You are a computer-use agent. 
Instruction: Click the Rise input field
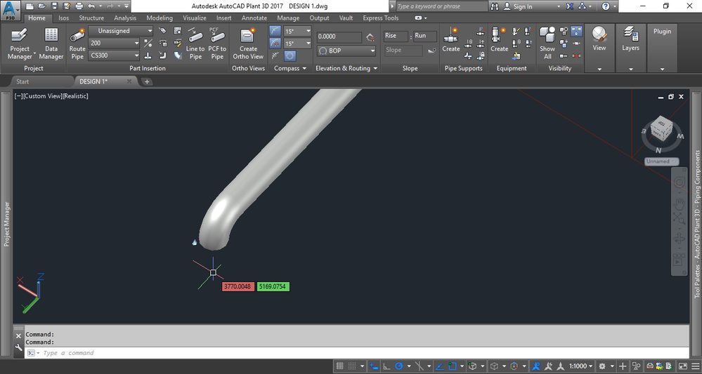396,36
